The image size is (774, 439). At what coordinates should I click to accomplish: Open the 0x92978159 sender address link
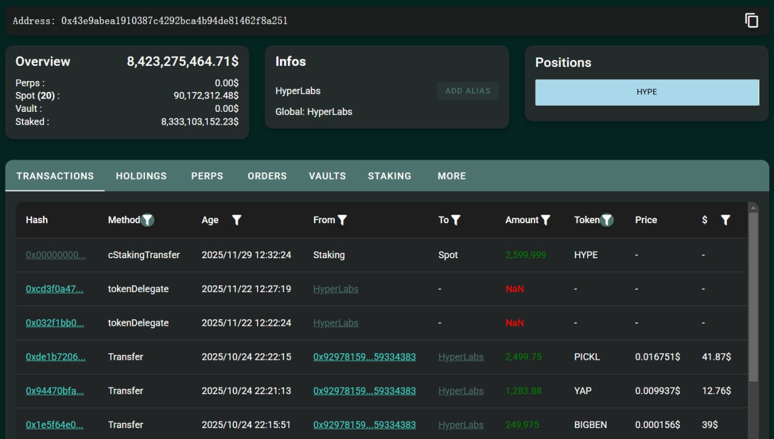(365, 357)
